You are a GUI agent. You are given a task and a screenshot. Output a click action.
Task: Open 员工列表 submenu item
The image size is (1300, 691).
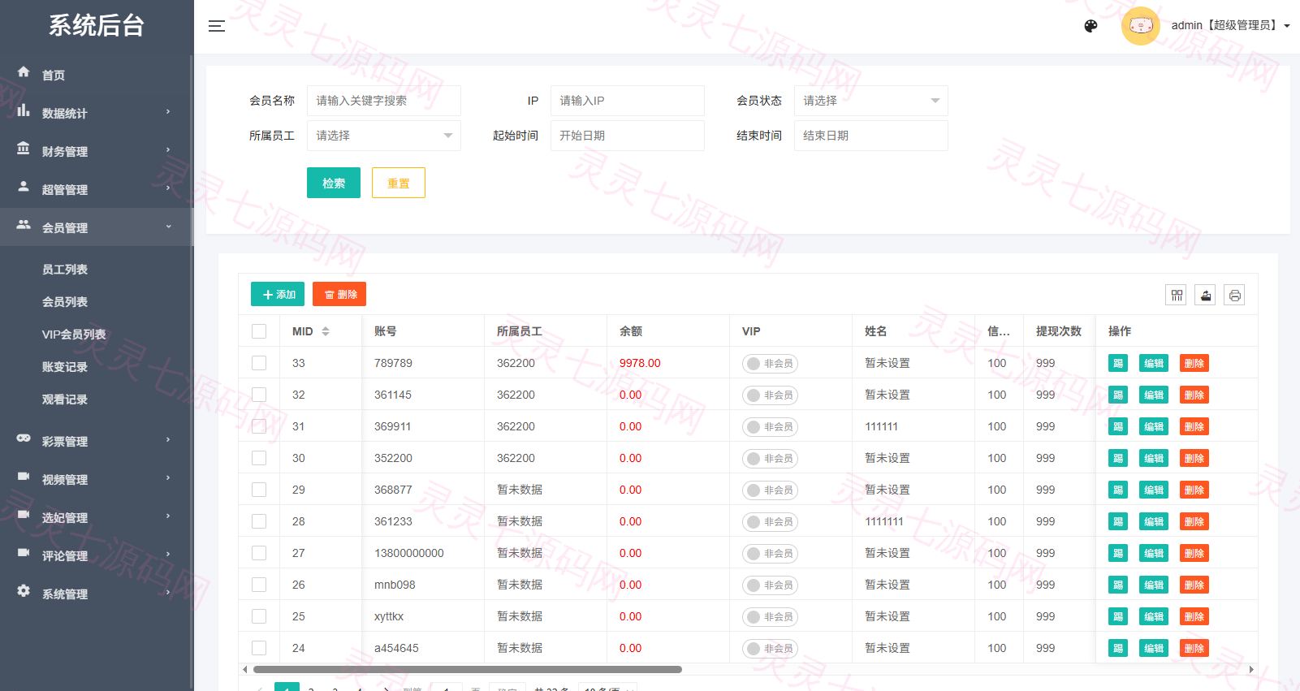click(65, 270)
